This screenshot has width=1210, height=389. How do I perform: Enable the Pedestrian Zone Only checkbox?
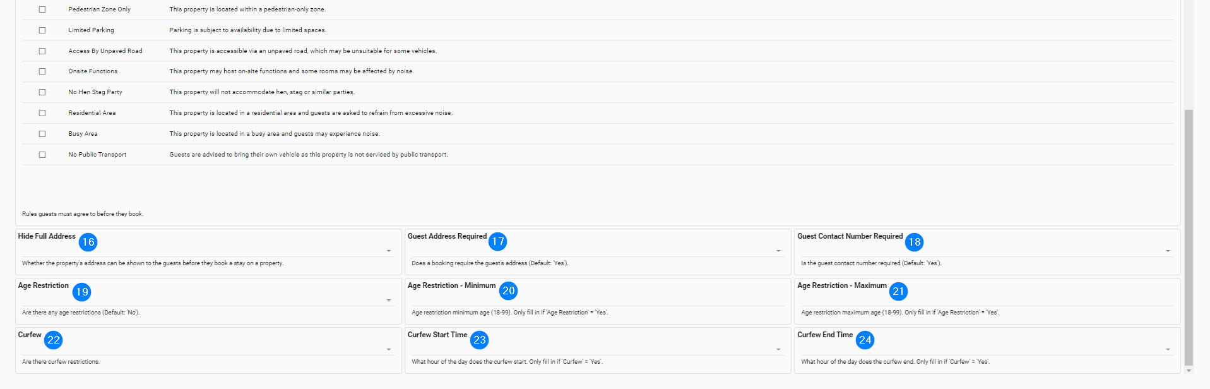(42, 9)
